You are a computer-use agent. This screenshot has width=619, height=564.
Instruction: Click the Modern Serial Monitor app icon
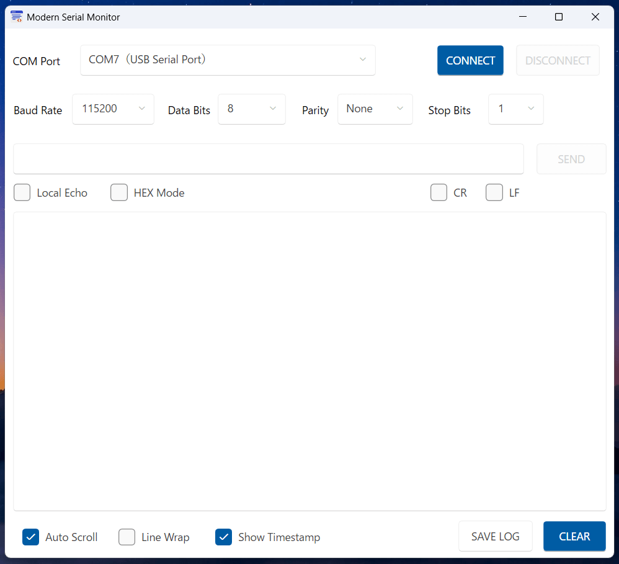17,17
